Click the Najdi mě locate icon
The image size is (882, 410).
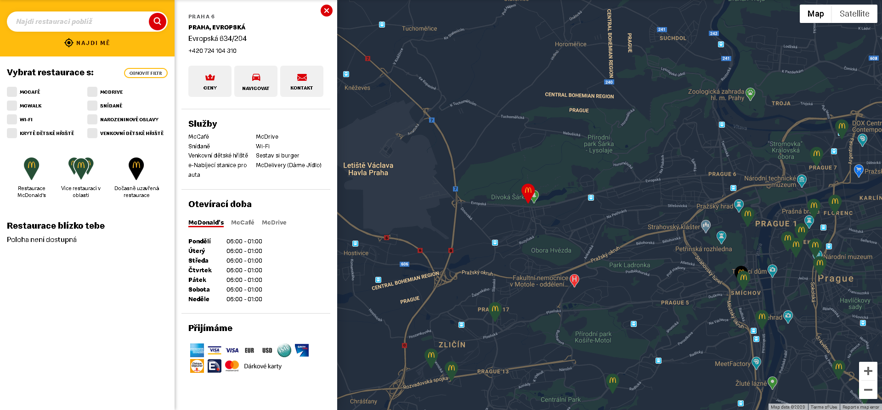click(69, 43)
